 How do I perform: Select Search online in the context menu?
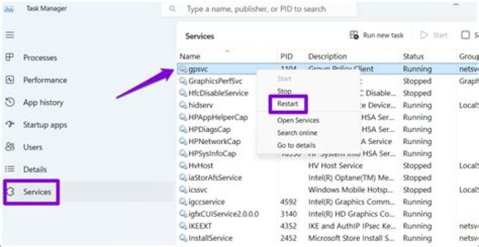coord(297,133)
